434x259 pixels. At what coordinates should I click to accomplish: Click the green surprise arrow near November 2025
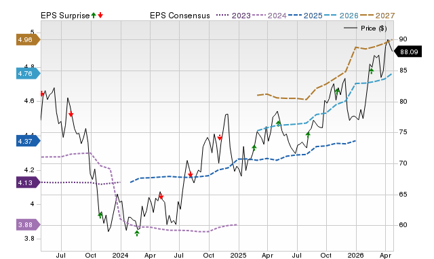tap(337, 91)
